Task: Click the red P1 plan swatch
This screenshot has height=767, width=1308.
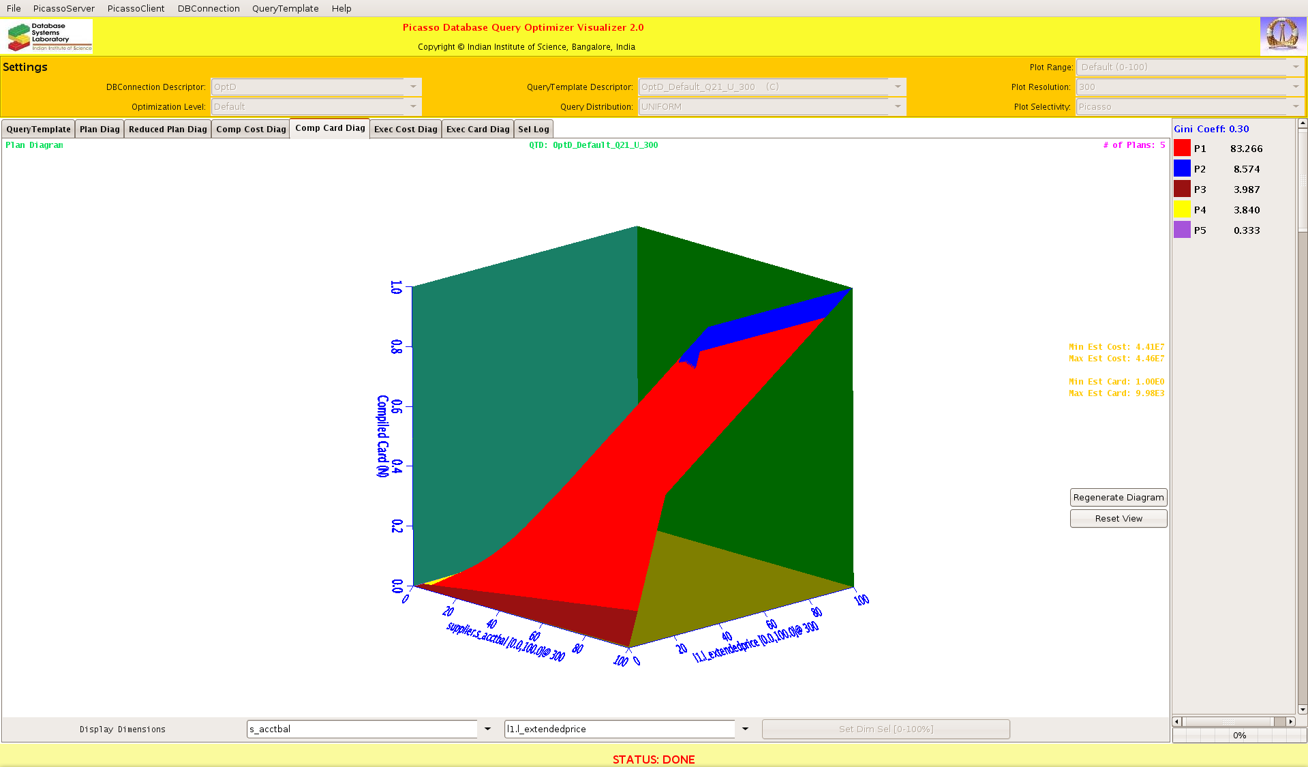Action: coord(1182,149)
